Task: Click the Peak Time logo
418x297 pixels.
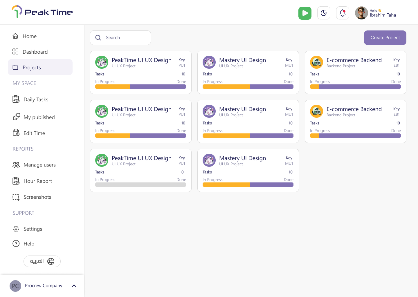Action: [42, 12]
